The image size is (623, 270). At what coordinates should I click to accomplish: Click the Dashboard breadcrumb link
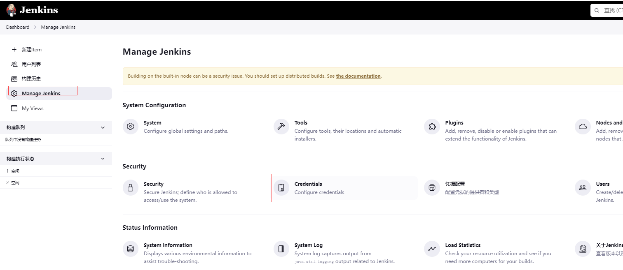(18, 27)
